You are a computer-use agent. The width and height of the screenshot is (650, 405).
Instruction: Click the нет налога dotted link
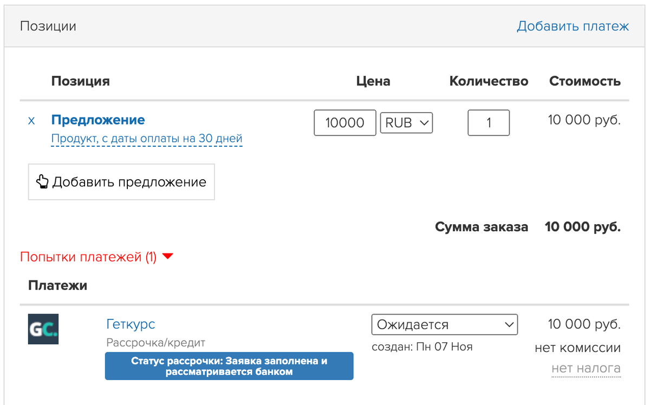(586, 369)
